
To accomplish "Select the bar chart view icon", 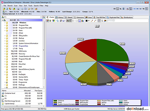I will [50, 21].
